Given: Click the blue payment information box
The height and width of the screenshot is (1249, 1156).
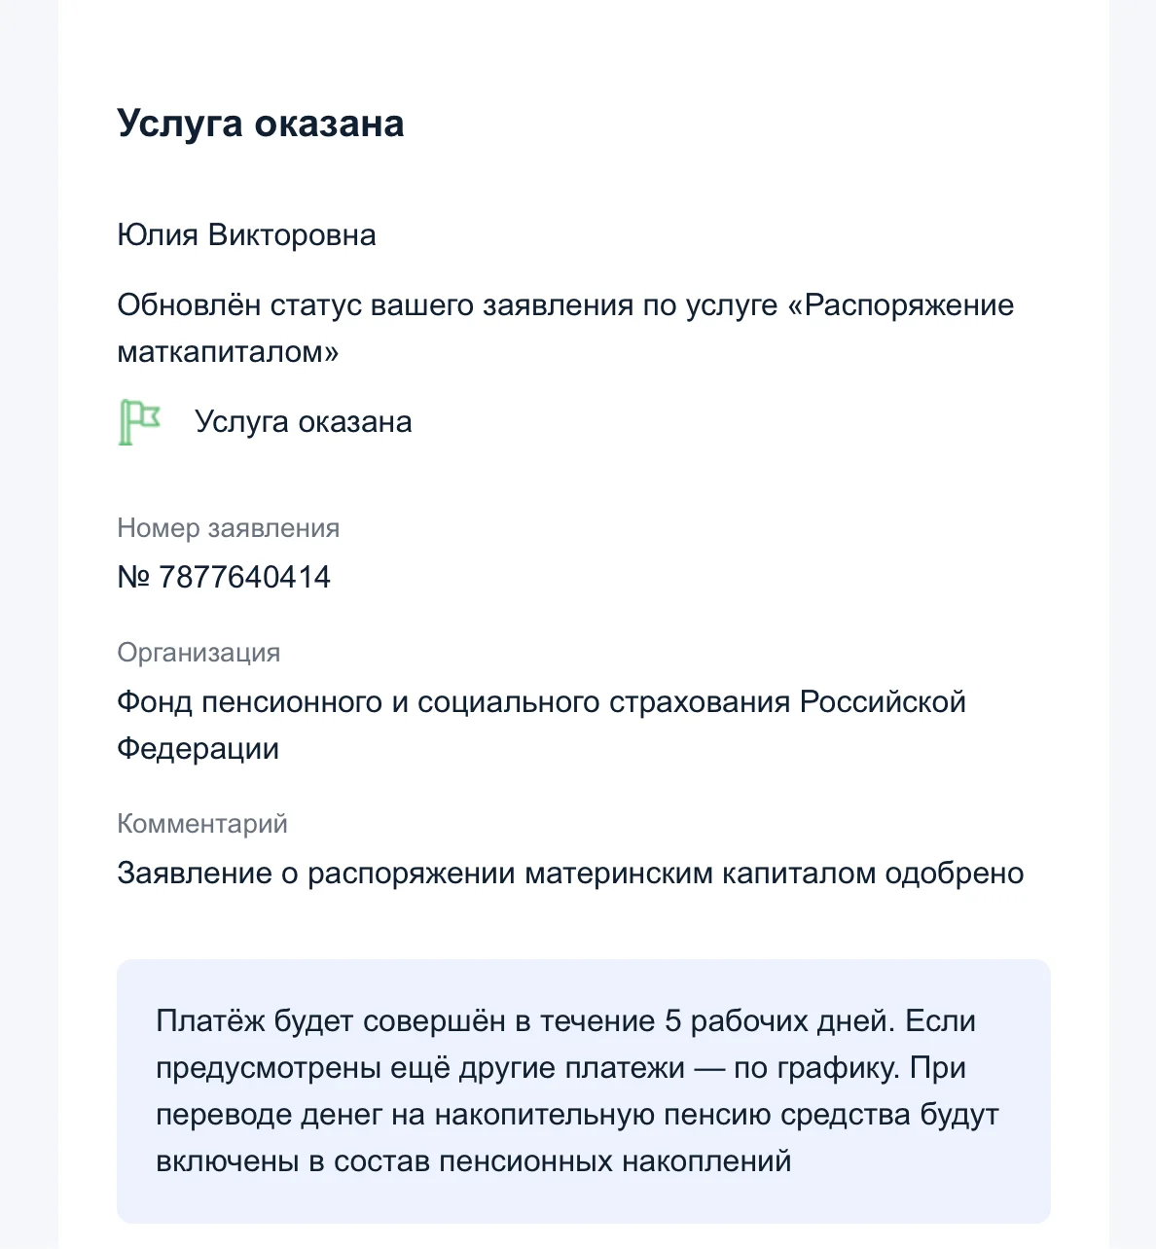Looking at the screenshot, I should pyautogui.click(x=584, y=1091).
